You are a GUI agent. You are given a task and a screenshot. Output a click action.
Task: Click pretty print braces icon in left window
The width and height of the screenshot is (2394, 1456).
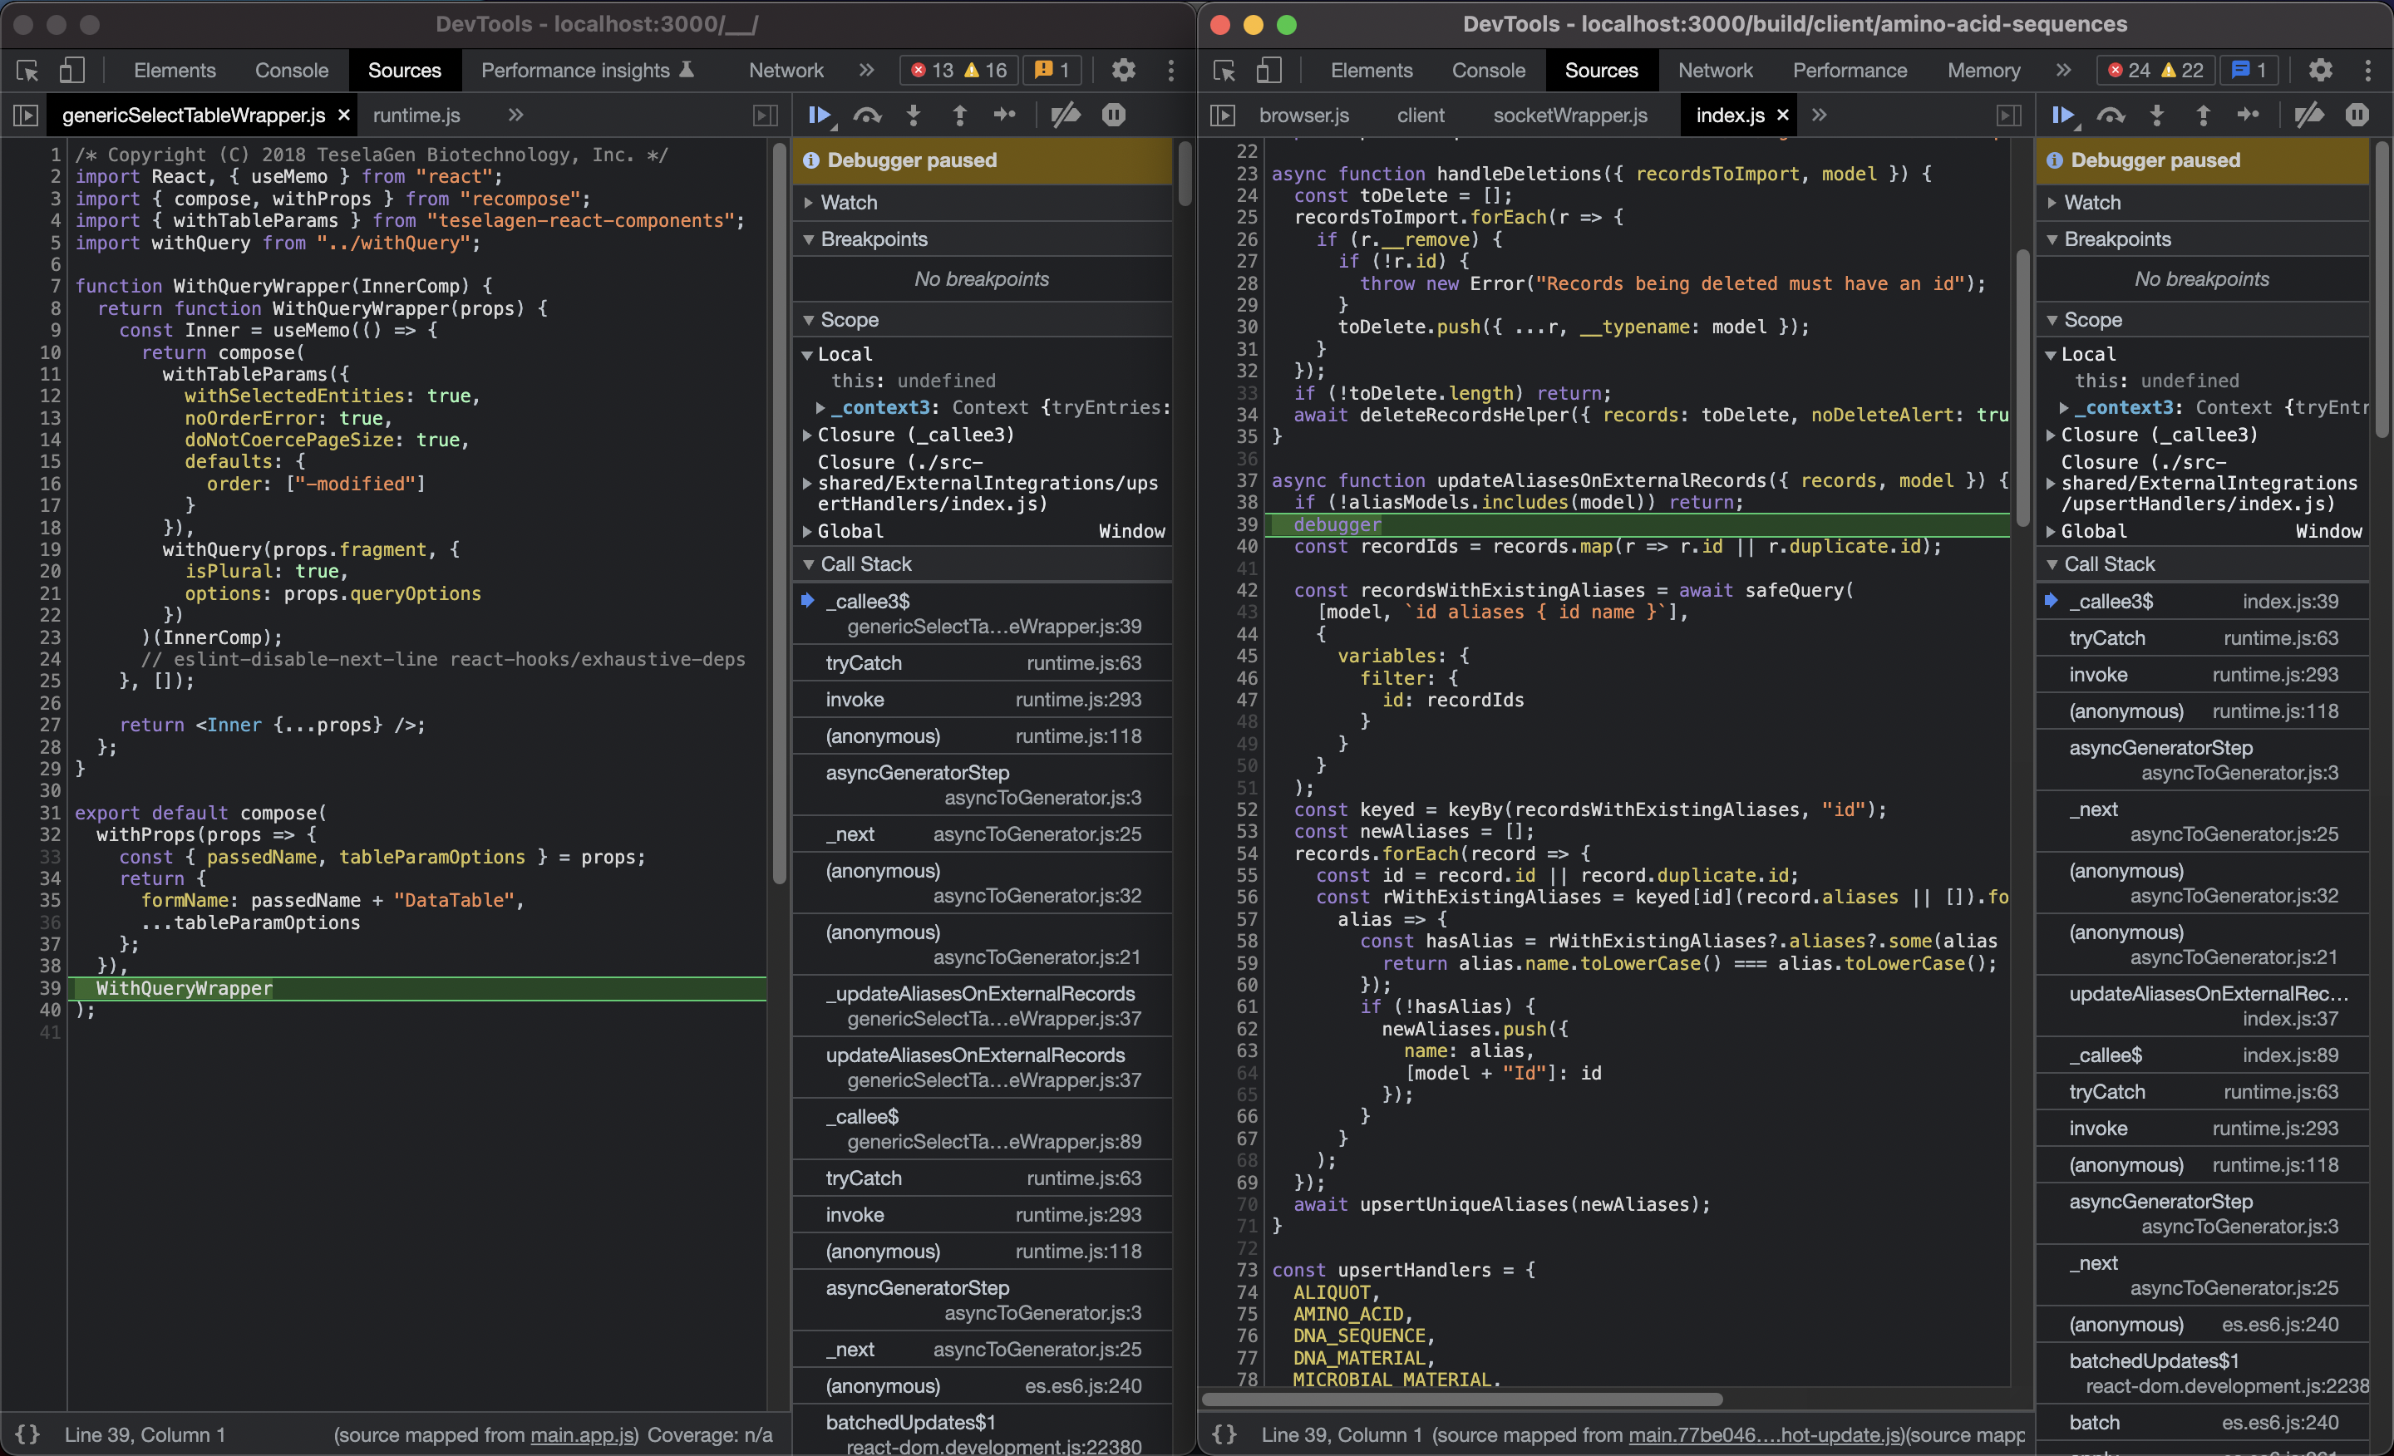(x=28, y=1434)
